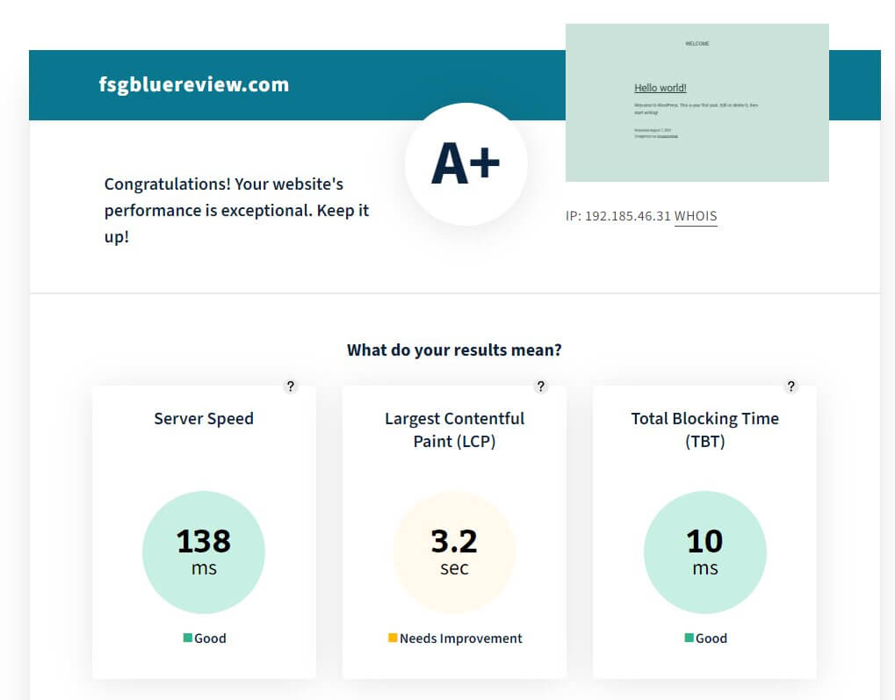895x700 pixels.
Task: Click green Good indicator under Server Speed
Action: pos(188,639)
